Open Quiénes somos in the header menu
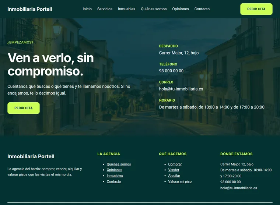 pyautogui.click(x=154, y=9)
